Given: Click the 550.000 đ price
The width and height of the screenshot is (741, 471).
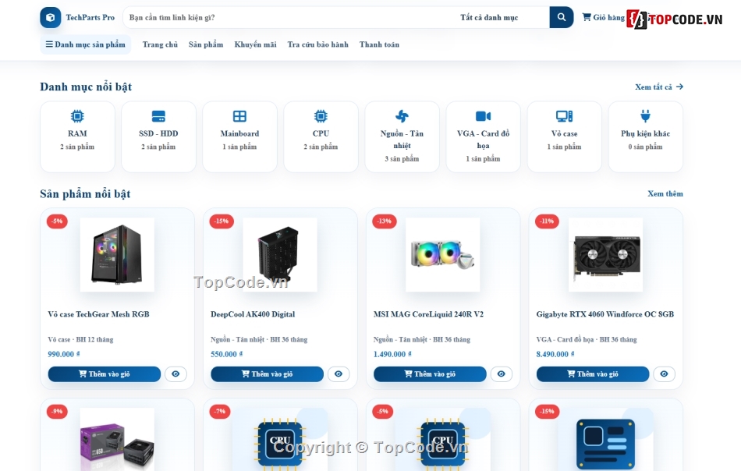Looking at the screenshot, I should point(227,354).
